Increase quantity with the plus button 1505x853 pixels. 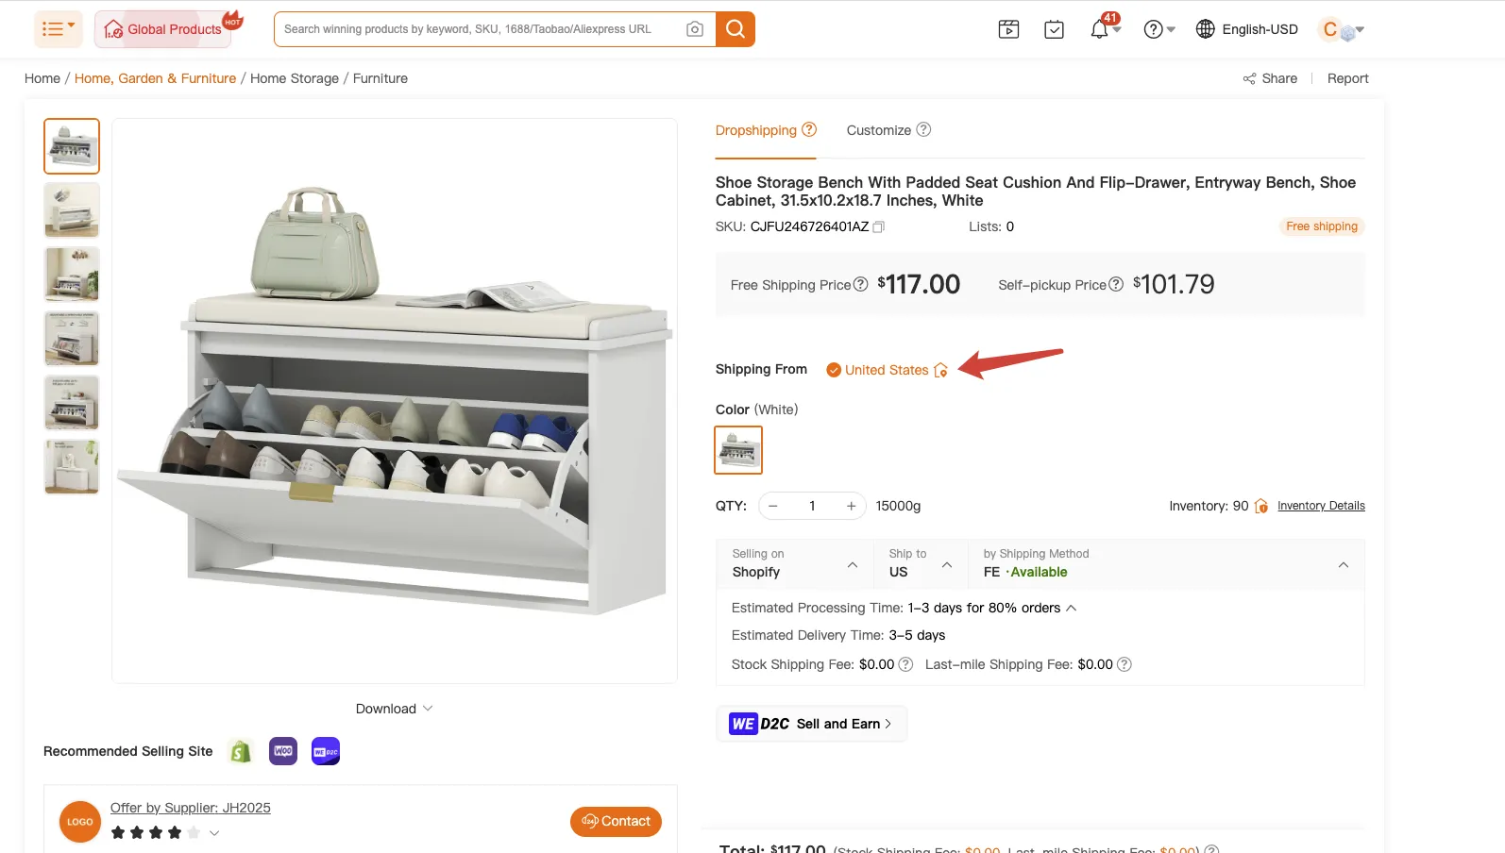(x=851, y=506)
